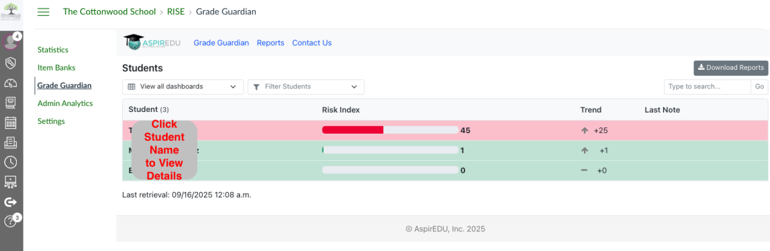This screenshot has height=251, width=770.
Task: Open the Help question mark icon
Action: coord(10,222)
